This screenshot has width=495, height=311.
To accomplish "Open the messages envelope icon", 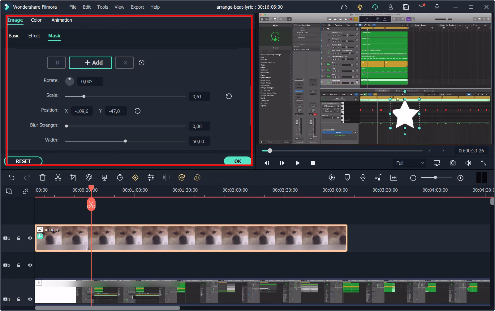I will pyautogui.click(x=421, y=7).
